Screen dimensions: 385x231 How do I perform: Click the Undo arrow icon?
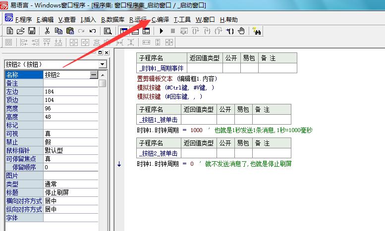coord(93,31)
